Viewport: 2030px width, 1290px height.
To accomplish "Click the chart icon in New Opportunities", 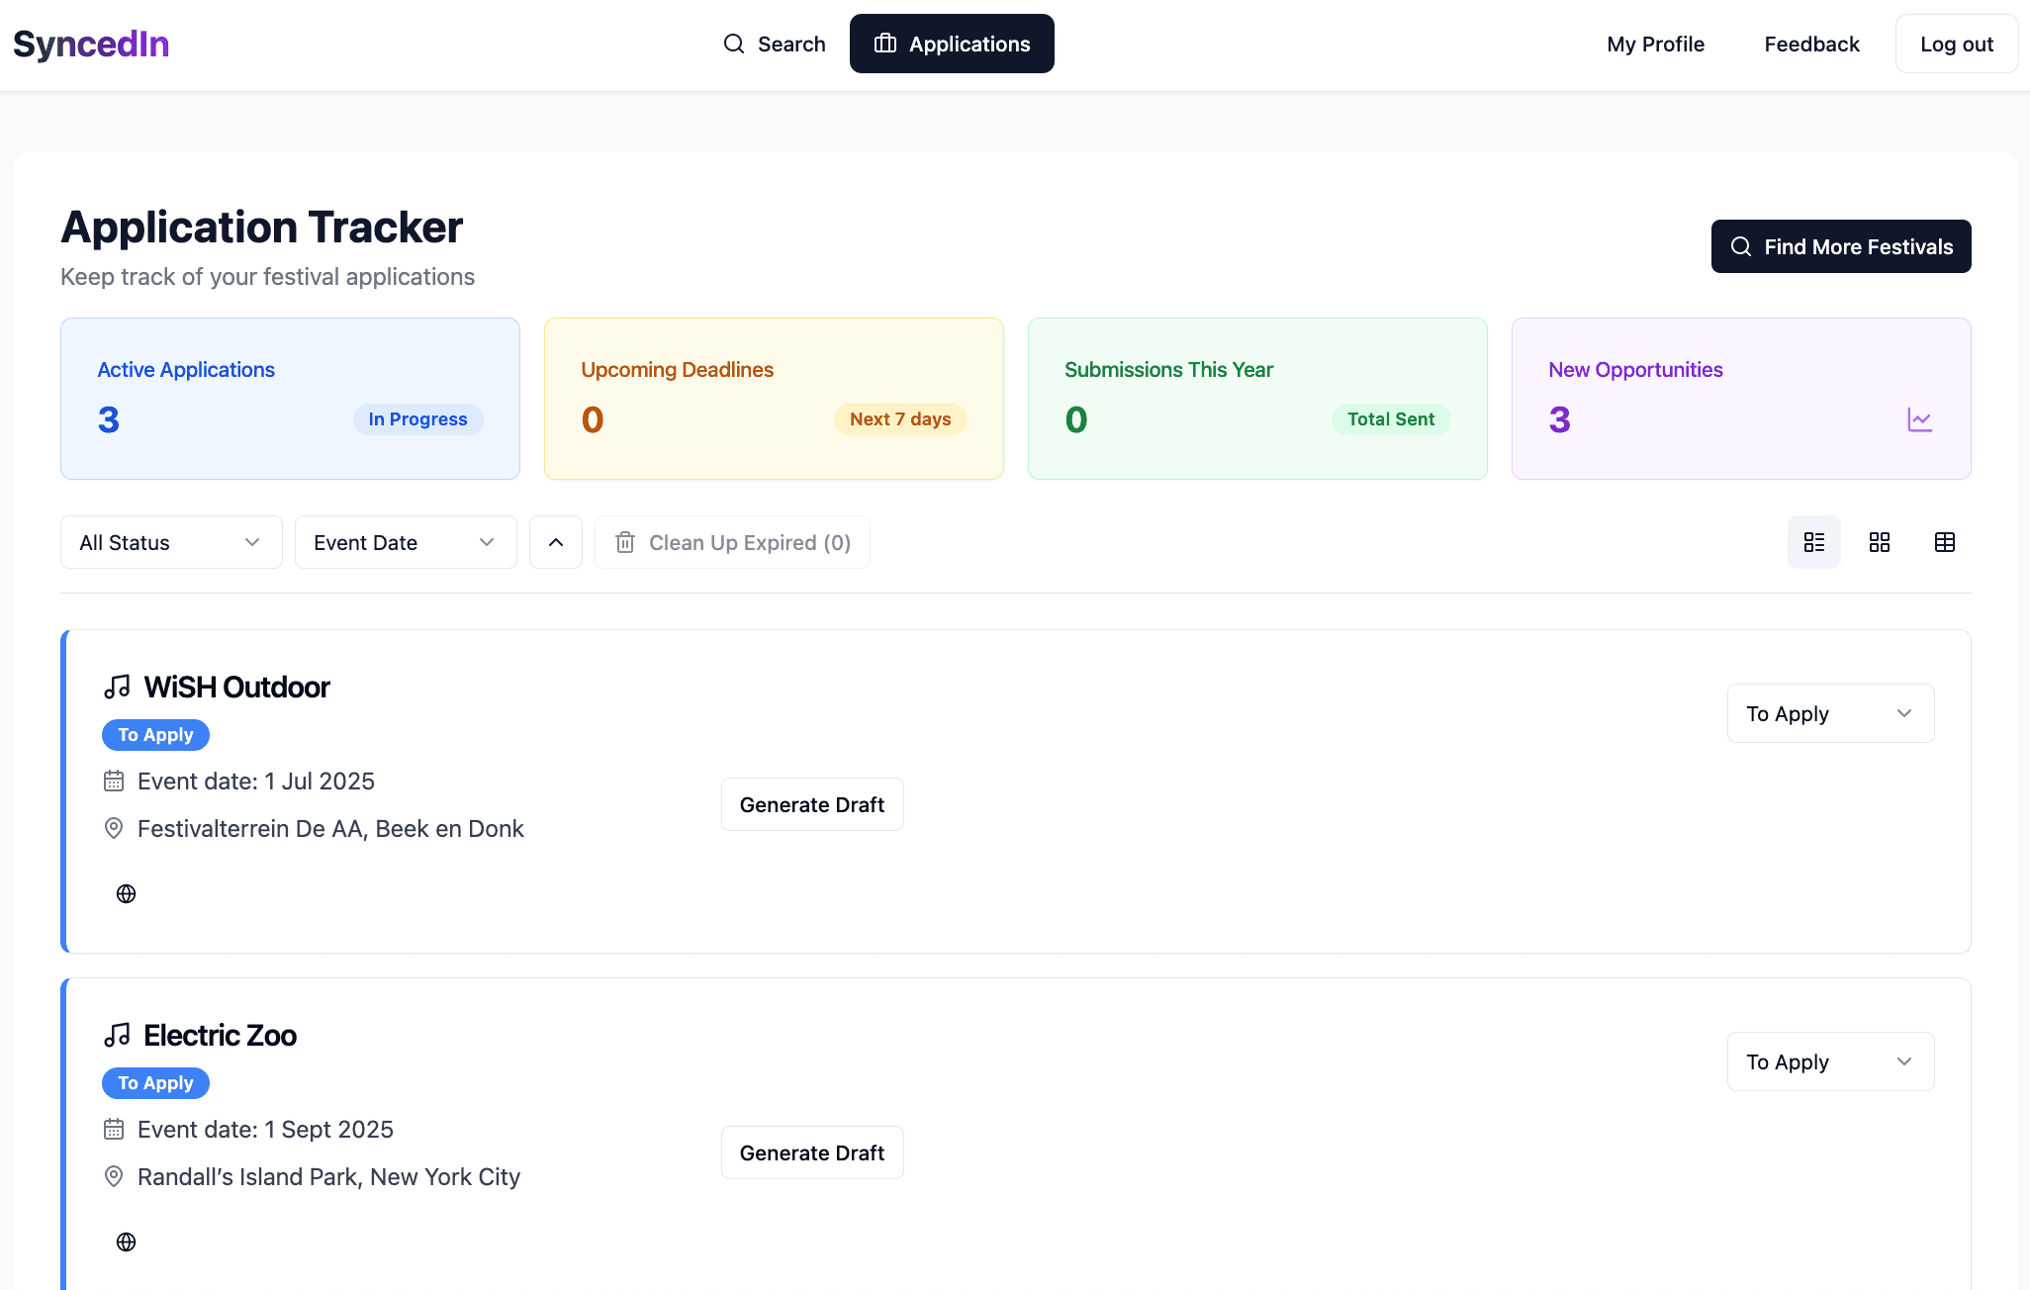I will coord(1919,419).
